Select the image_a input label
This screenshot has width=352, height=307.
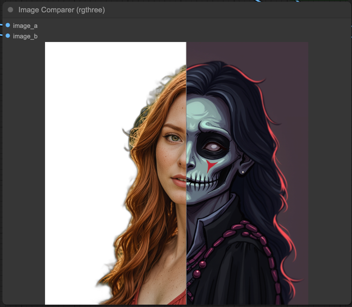click(25, 26)
